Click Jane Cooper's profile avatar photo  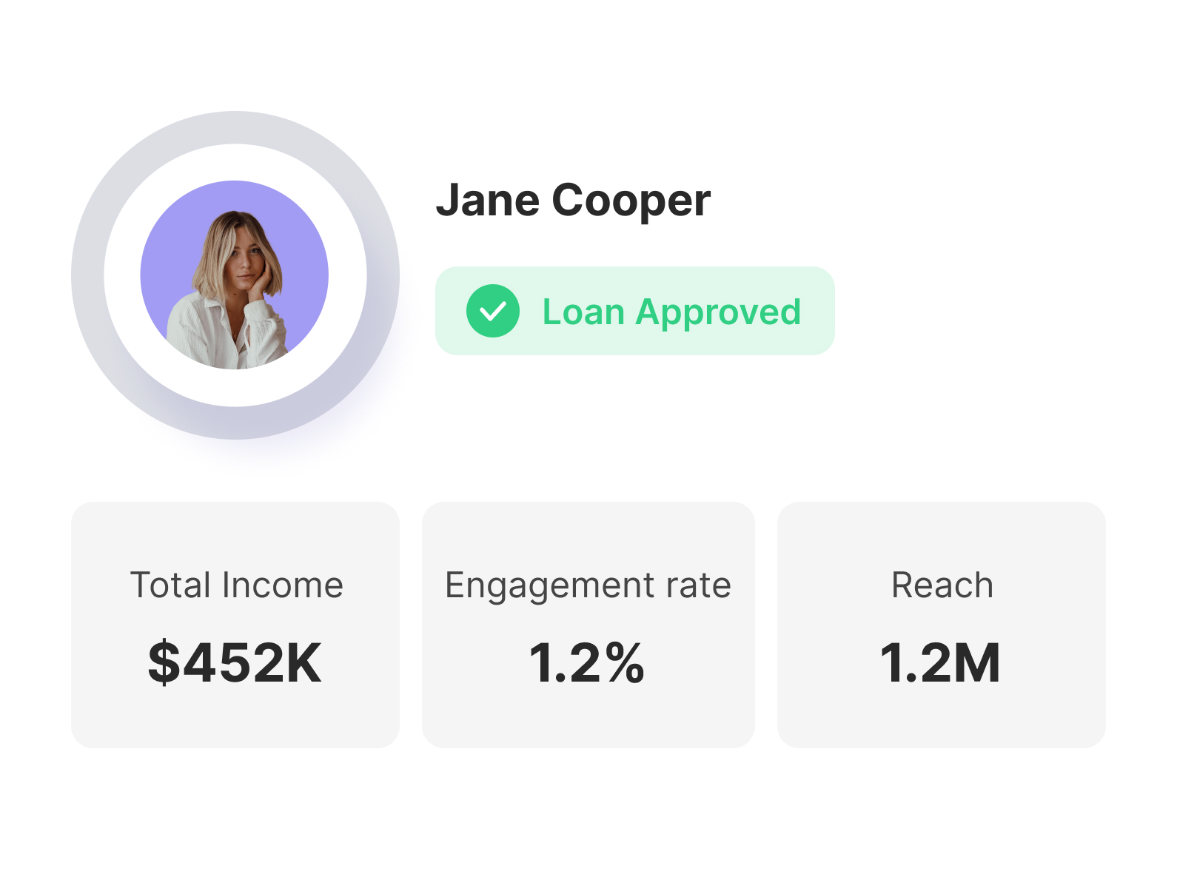pyautogui.click(x=235, y=275)
